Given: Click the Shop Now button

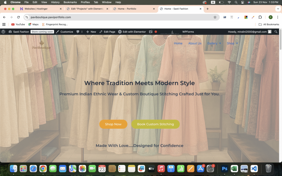Looking at the screenshot, I should [x=113, y=124].
